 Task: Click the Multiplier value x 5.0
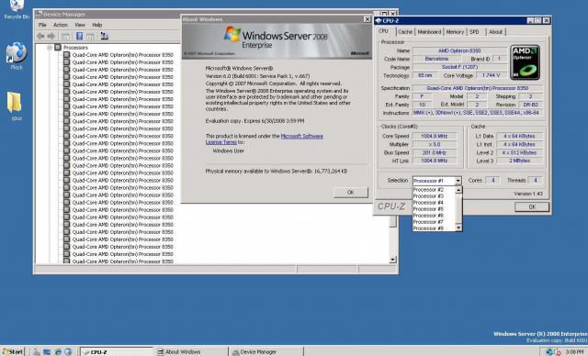[x=435, y=144]
